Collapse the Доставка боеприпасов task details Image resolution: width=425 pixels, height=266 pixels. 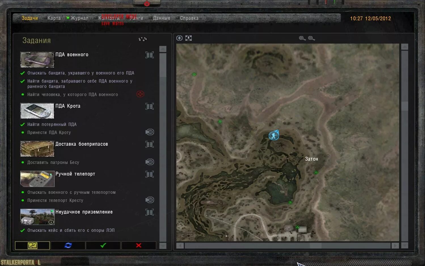point(150,144)
